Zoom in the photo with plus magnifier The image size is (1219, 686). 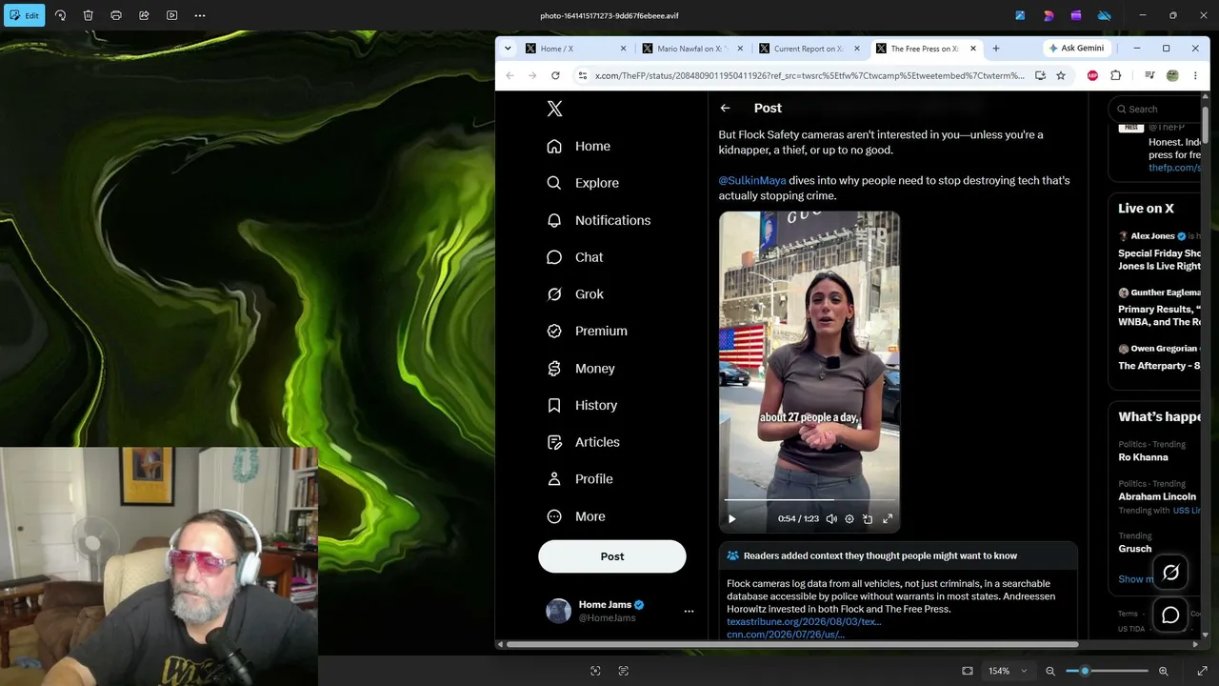point(1164,671)
